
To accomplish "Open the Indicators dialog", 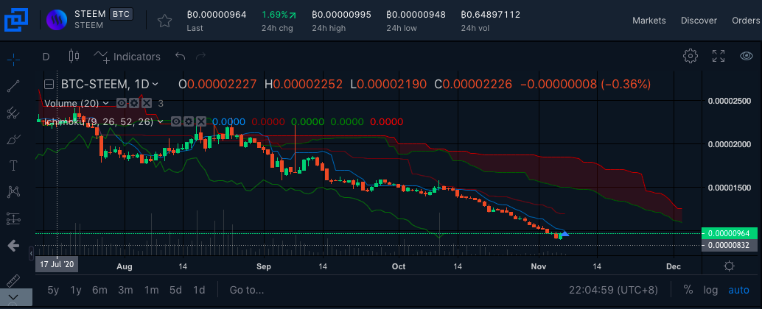I will [x=127, y=57].
